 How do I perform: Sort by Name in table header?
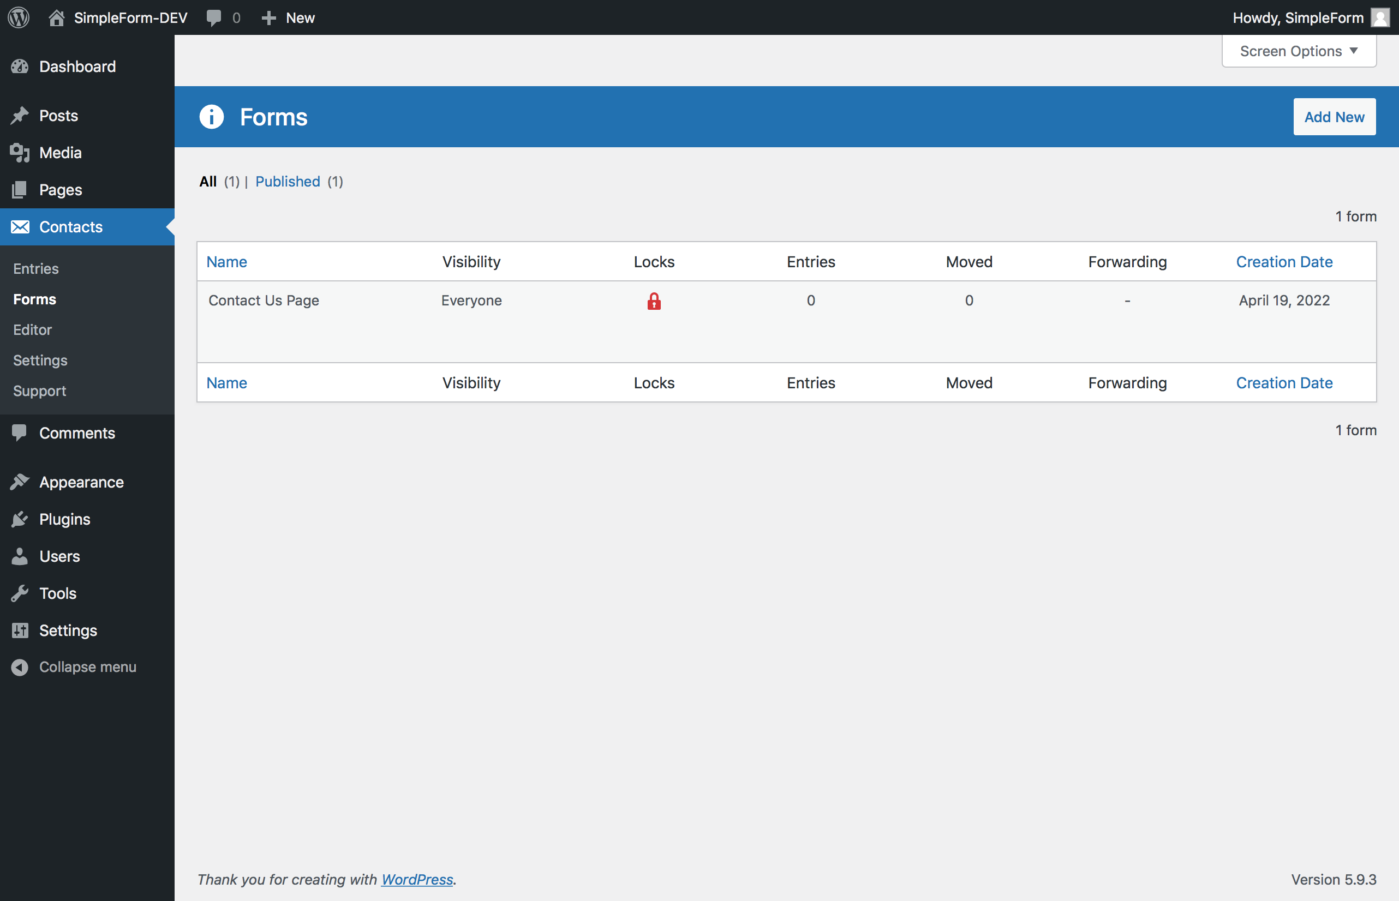(226, 262)
